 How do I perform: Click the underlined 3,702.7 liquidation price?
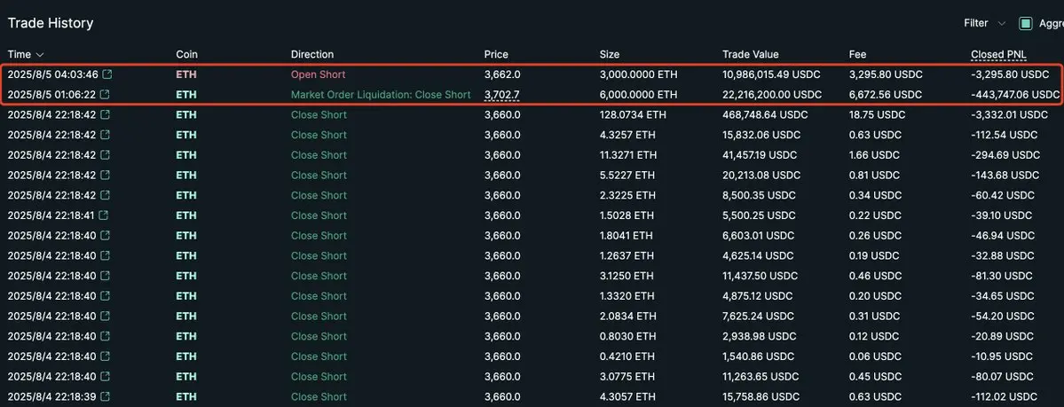502,94
